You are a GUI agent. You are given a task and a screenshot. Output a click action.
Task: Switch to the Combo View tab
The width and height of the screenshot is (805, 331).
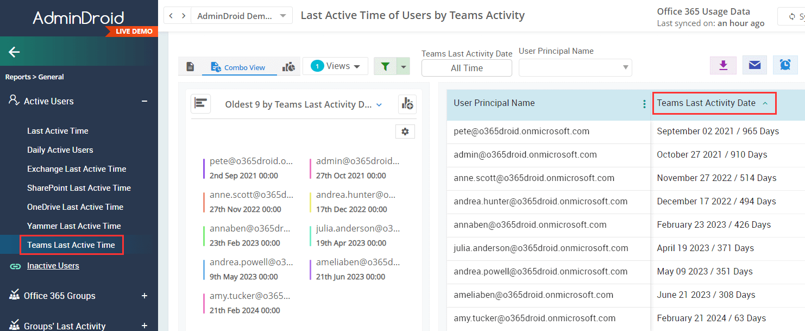tap(239, 66)
